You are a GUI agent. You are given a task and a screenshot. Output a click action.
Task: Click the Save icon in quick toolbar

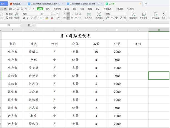coord(10,9)
